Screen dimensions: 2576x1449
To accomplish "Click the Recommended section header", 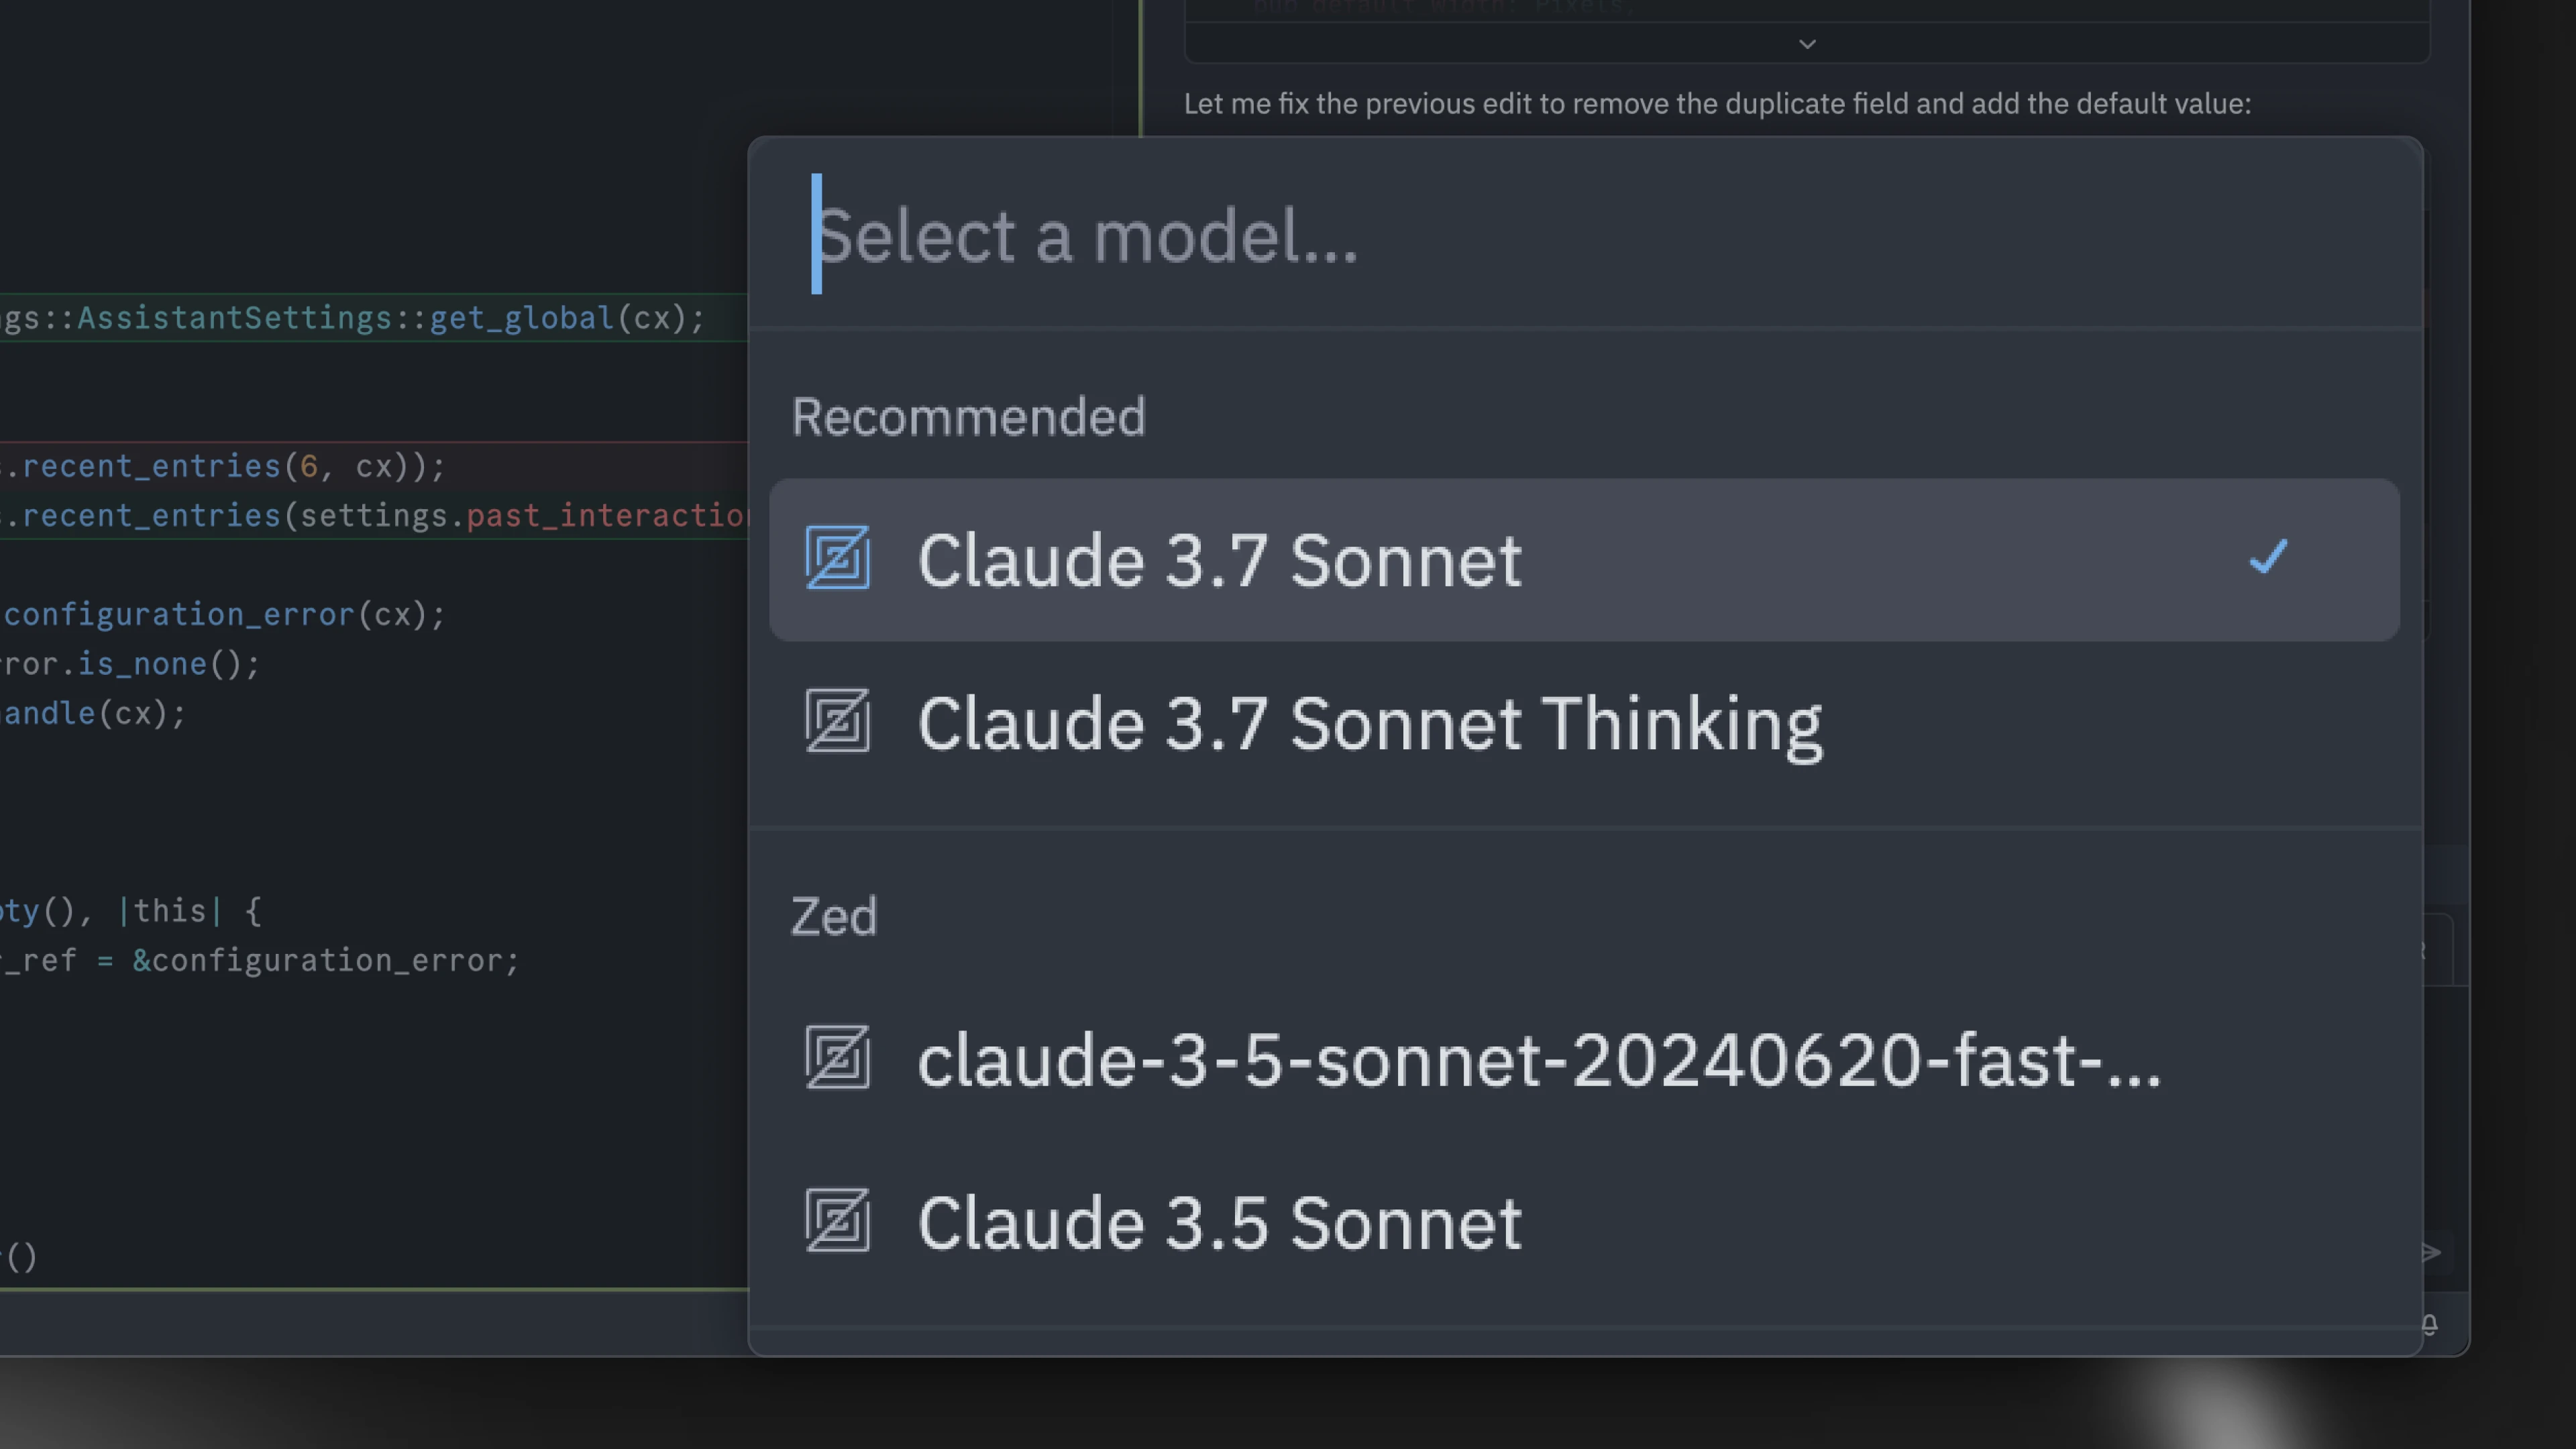I will pos(968,416).
